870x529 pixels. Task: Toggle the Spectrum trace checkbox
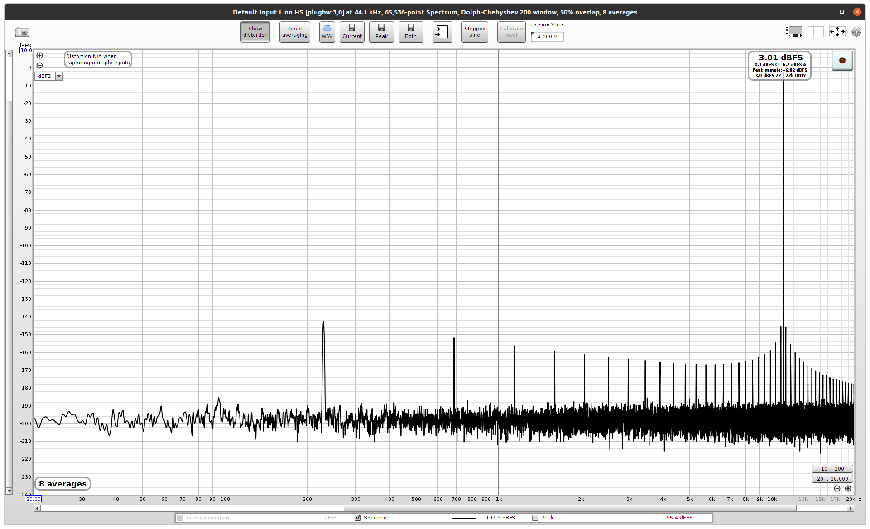pos(358,518)
